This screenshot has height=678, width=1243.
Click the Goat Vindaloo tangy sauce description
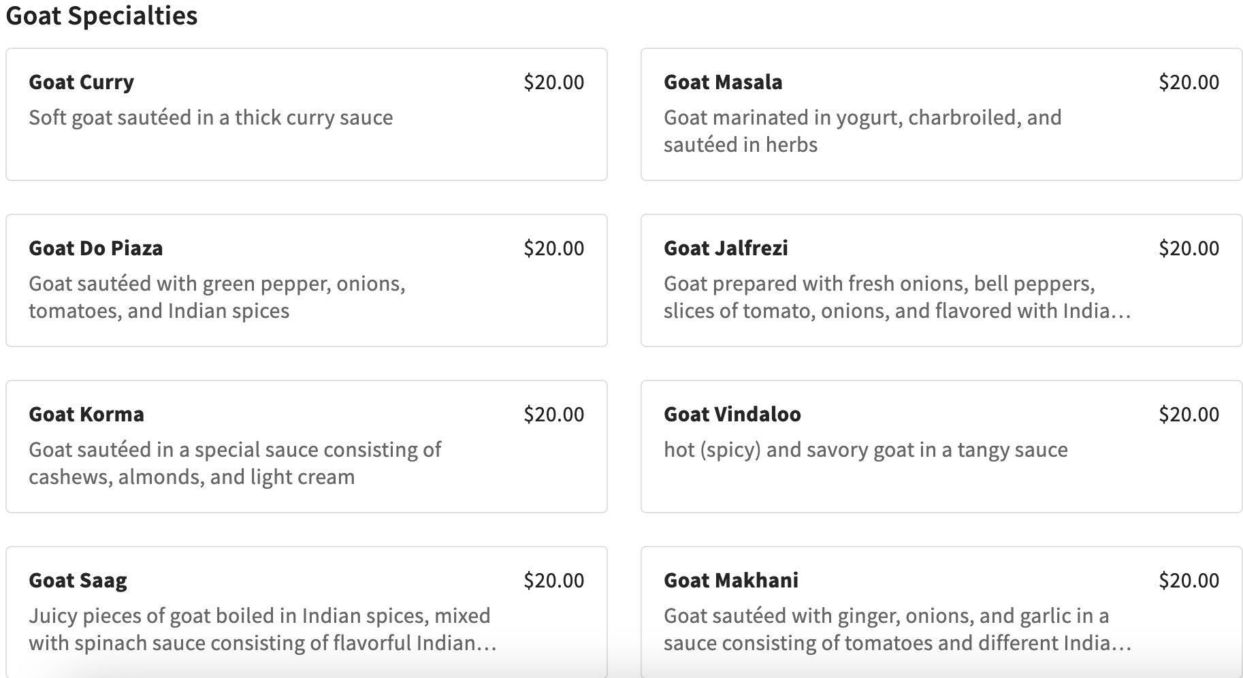coord(865,450)
